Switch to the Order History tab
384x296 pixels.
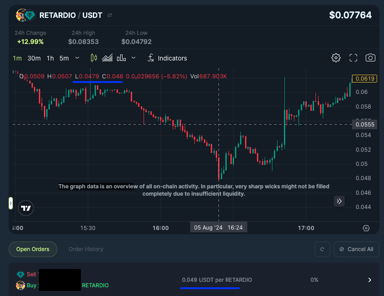86,249
